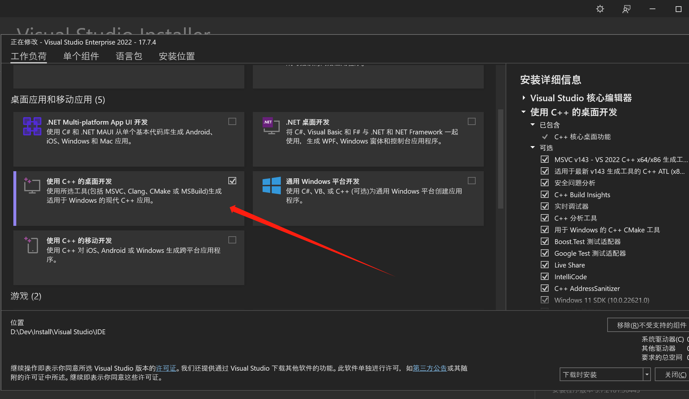This screenshot has height=399, width=689.
Task: Enable the Universal Windows Platform development workload checkbox
Action: [471, 181]
